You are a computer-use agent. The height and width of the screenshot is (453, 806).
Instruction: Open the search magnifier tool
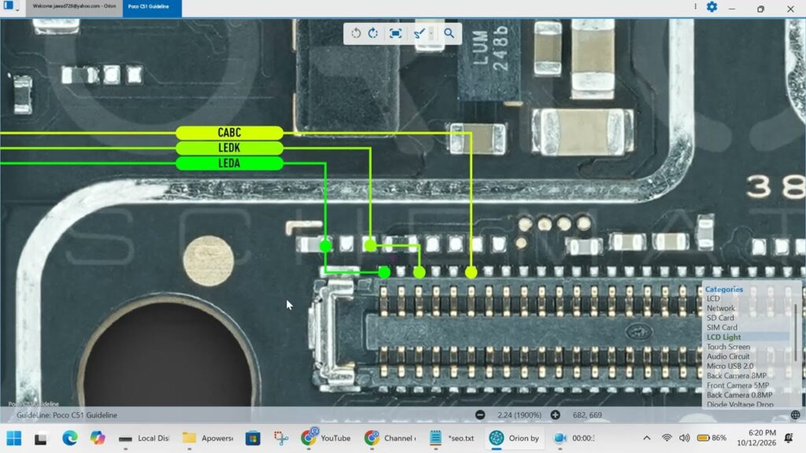point(449,33)
